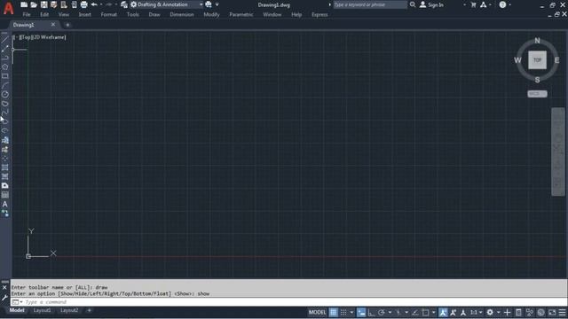The width and height of the screenshot is (568, 319).
Task: Click the New drawing icon
Action: pyautogui.click(x=24, y=4)
